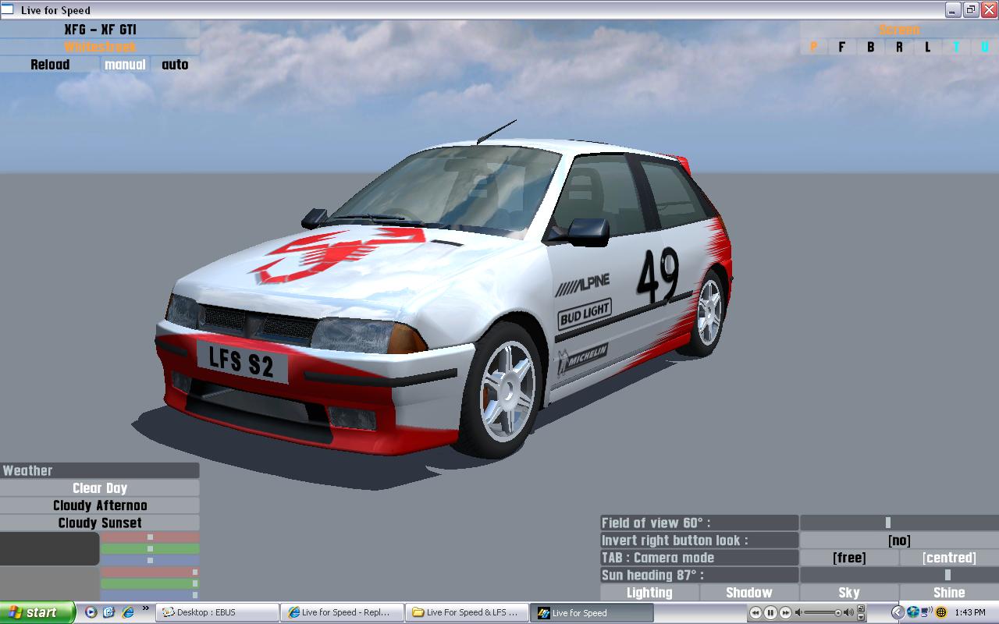Launch Windows Media Player from Quick Launch
The width and height of the screenshot is (999, 624).
pos(91,612)
